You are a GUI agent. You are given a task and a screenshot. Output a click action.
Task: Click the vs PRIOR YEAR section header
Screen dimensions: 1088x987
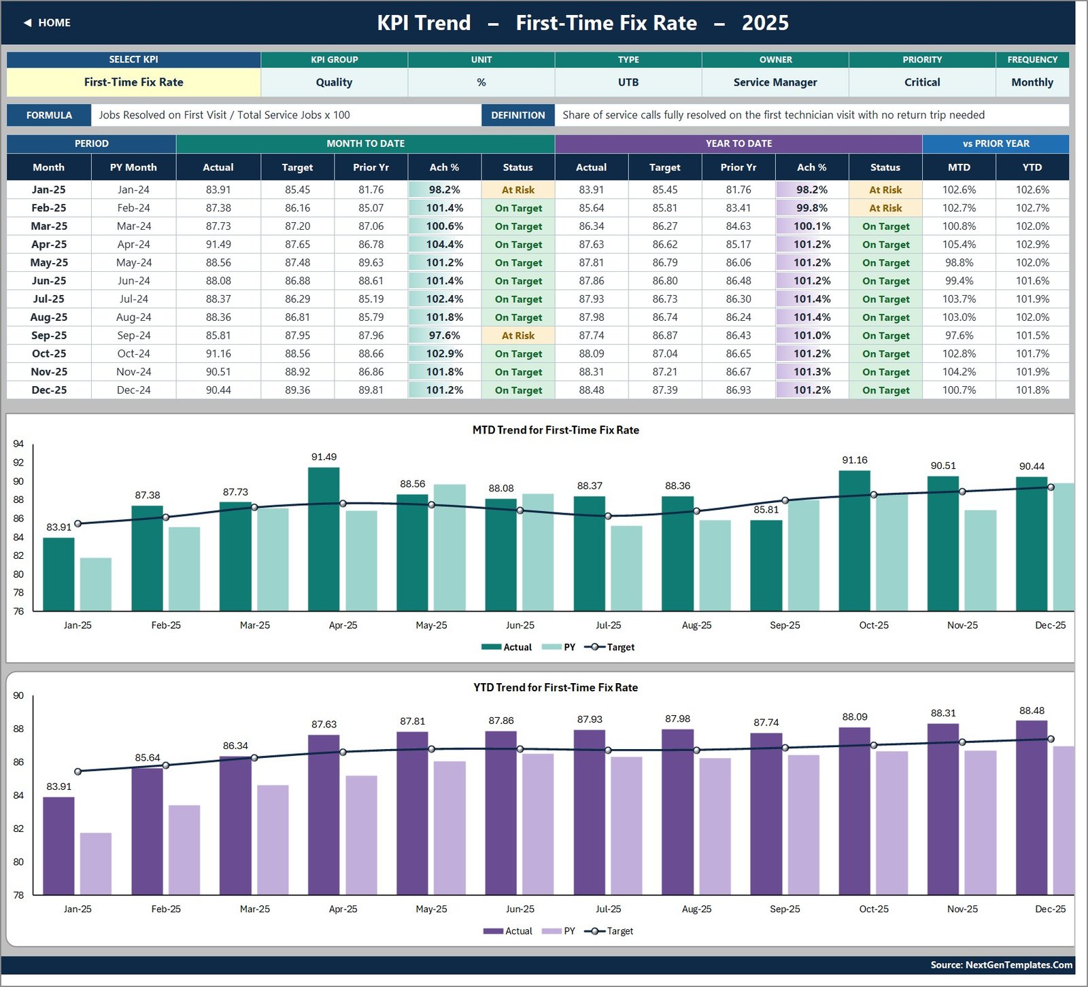(x=996, y=143)
